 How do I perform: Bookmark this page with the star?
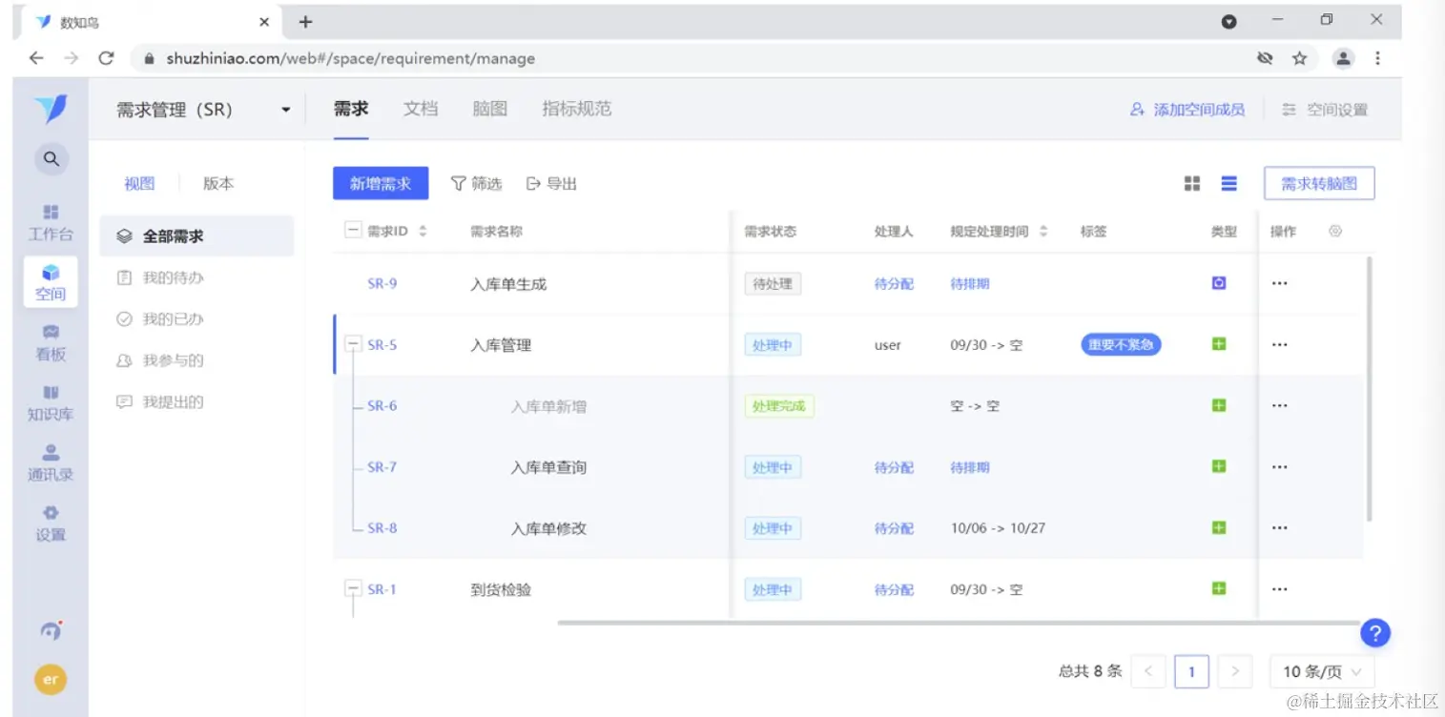tap(1299, 58)
